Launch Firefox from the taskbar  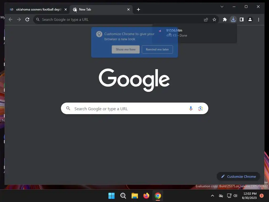(146, 196)
